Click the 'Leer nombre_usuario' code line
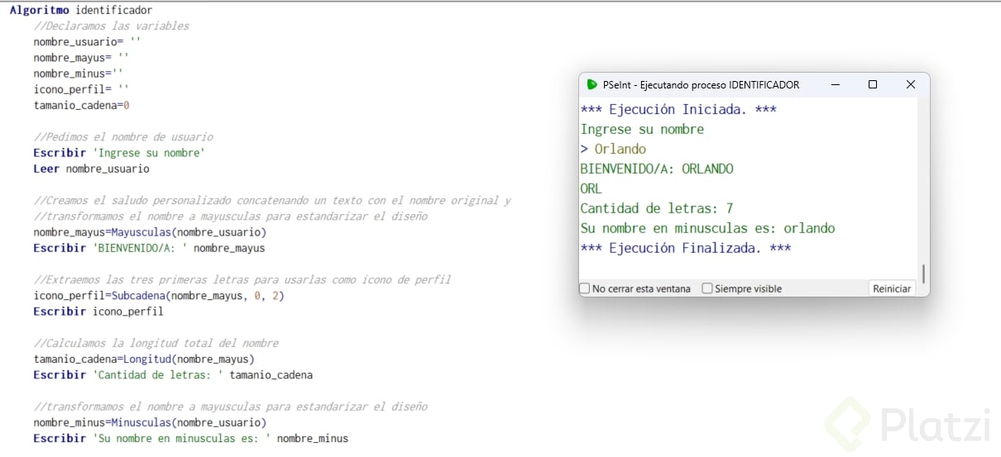The image size is (1001, 457). click(91, 169)
